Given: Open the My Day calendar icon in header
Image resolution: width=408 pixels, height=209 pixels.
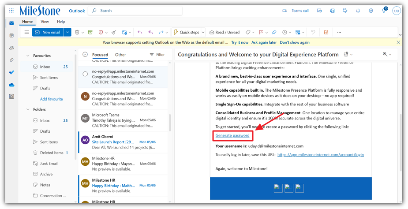Looking at the screenshot, I should 345,11.
